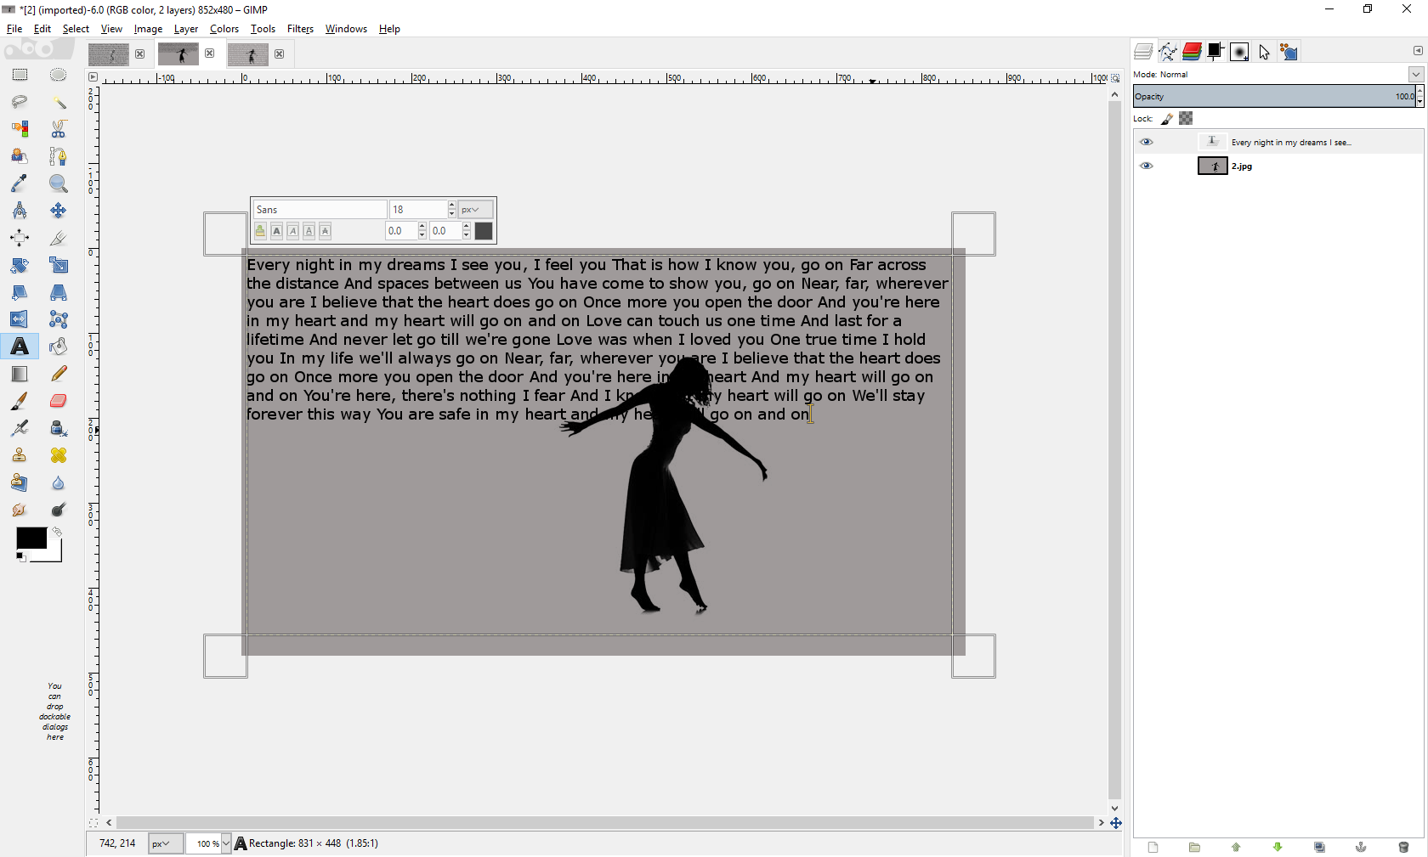Increase font size with stepper up arrow

coord(452,205)
